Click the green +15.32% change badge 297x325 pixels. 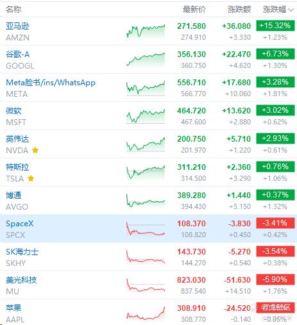click(x=275, y=26)
